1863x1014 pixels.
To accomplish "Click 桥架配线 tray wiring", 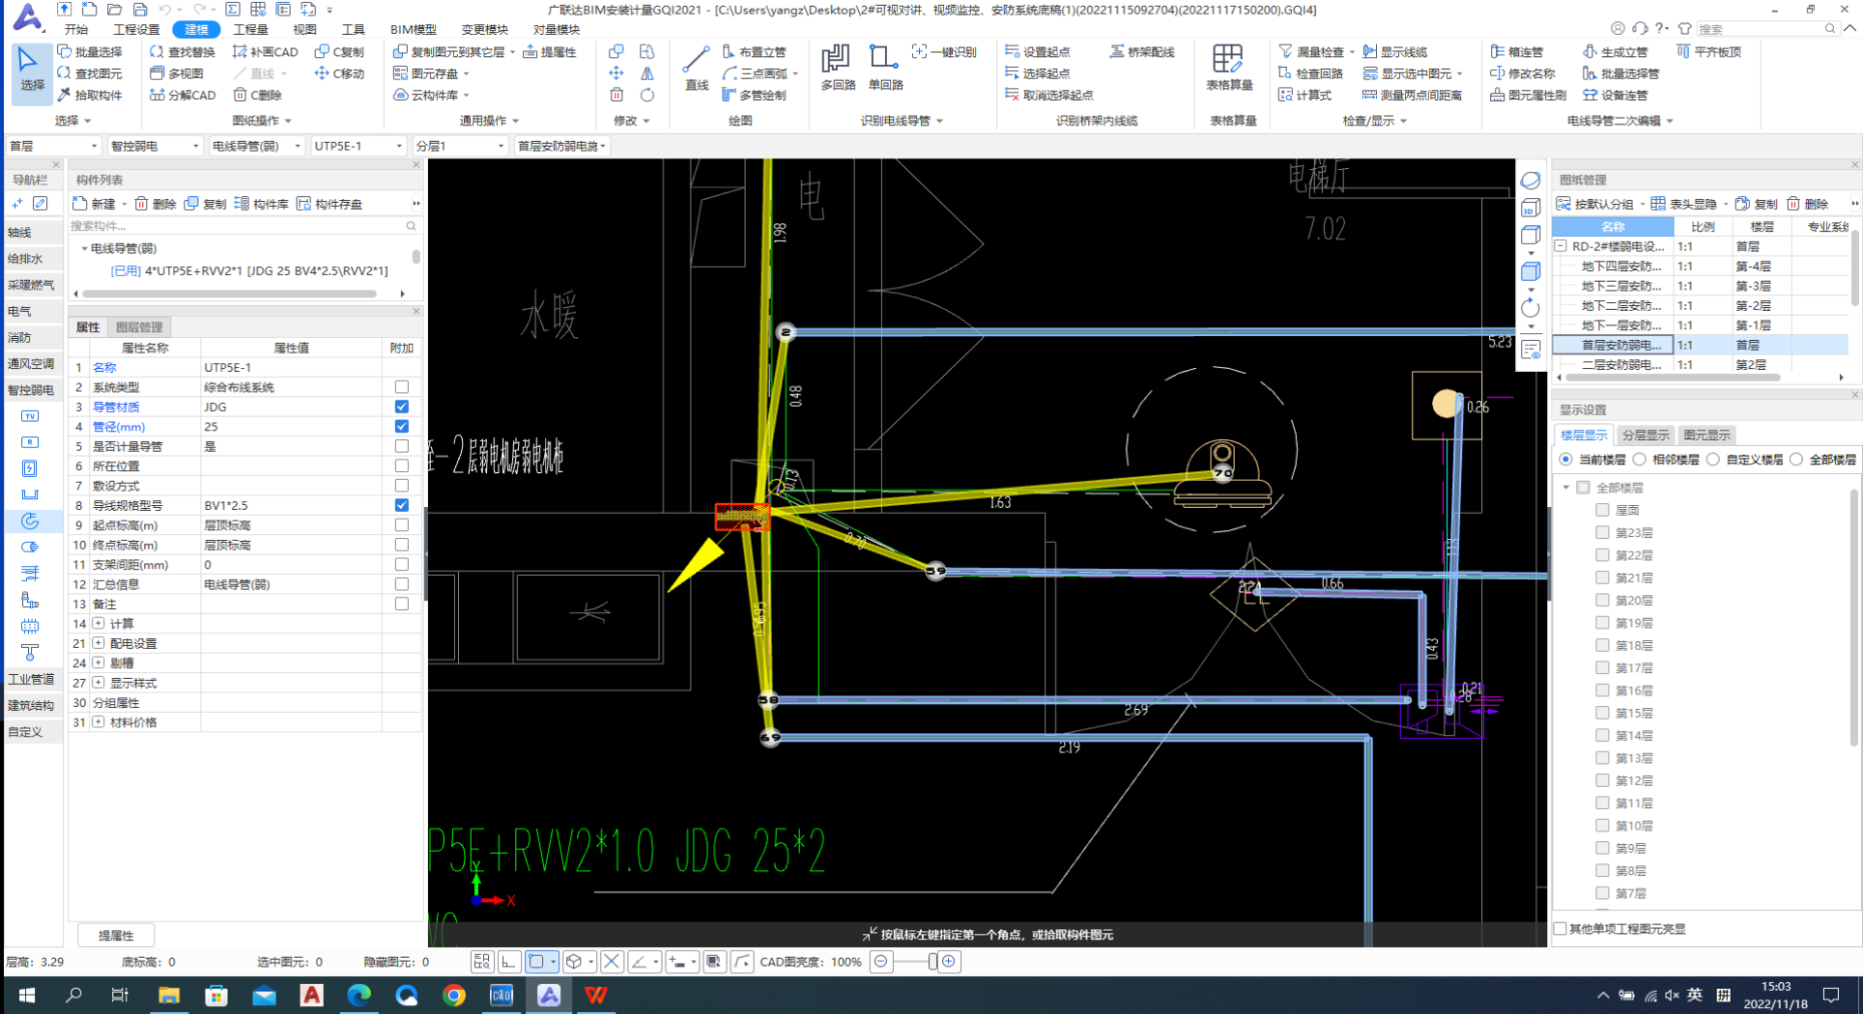I will click(x=1142, y=52).
